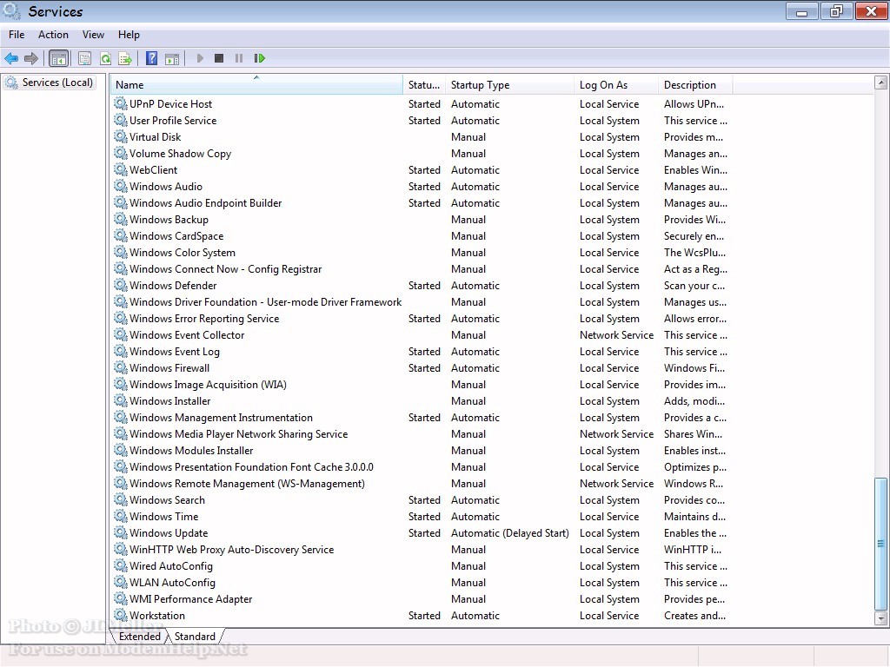Click the gear icon beside Windows Update

[x=120, y=532]
